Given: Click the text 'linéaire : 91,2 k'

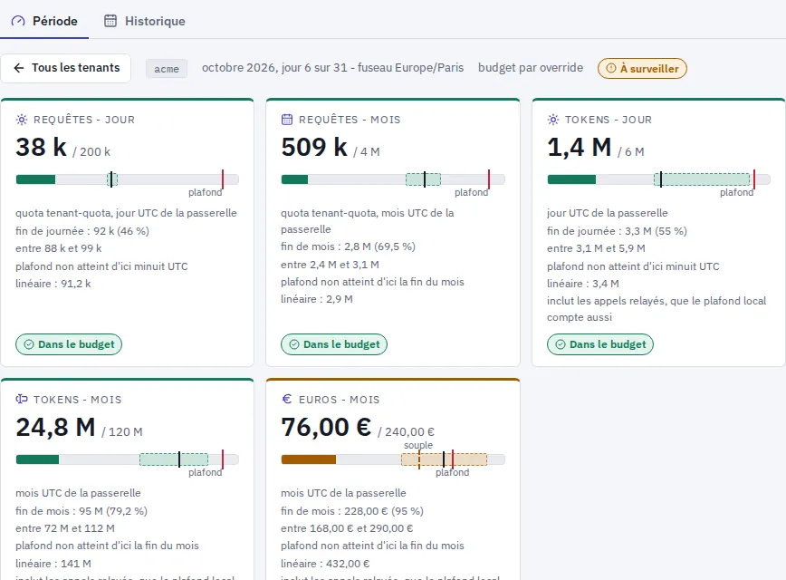Looking at the screenshot, I should [53, 284].
